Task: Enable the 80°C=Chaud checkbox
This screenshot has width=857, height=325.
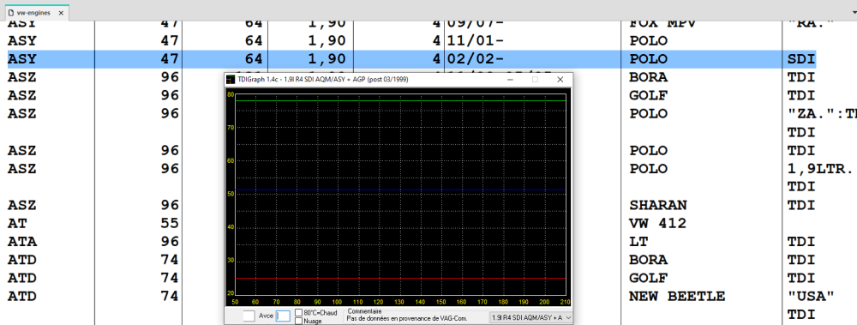Action: coord(298,313)
